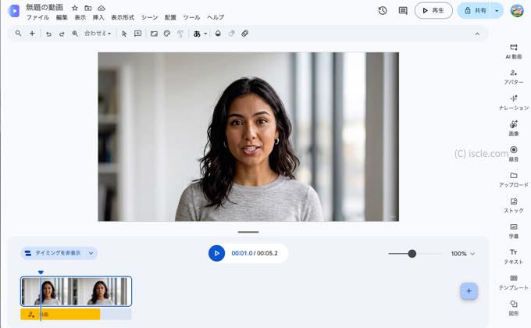Click the 00:01.0 current time display
The height and width of the screenshot is (328, 531).
tap(242, 253)
